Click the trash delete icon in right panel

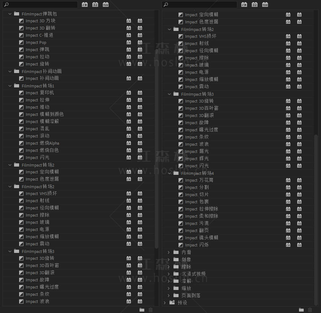point(310,310)
